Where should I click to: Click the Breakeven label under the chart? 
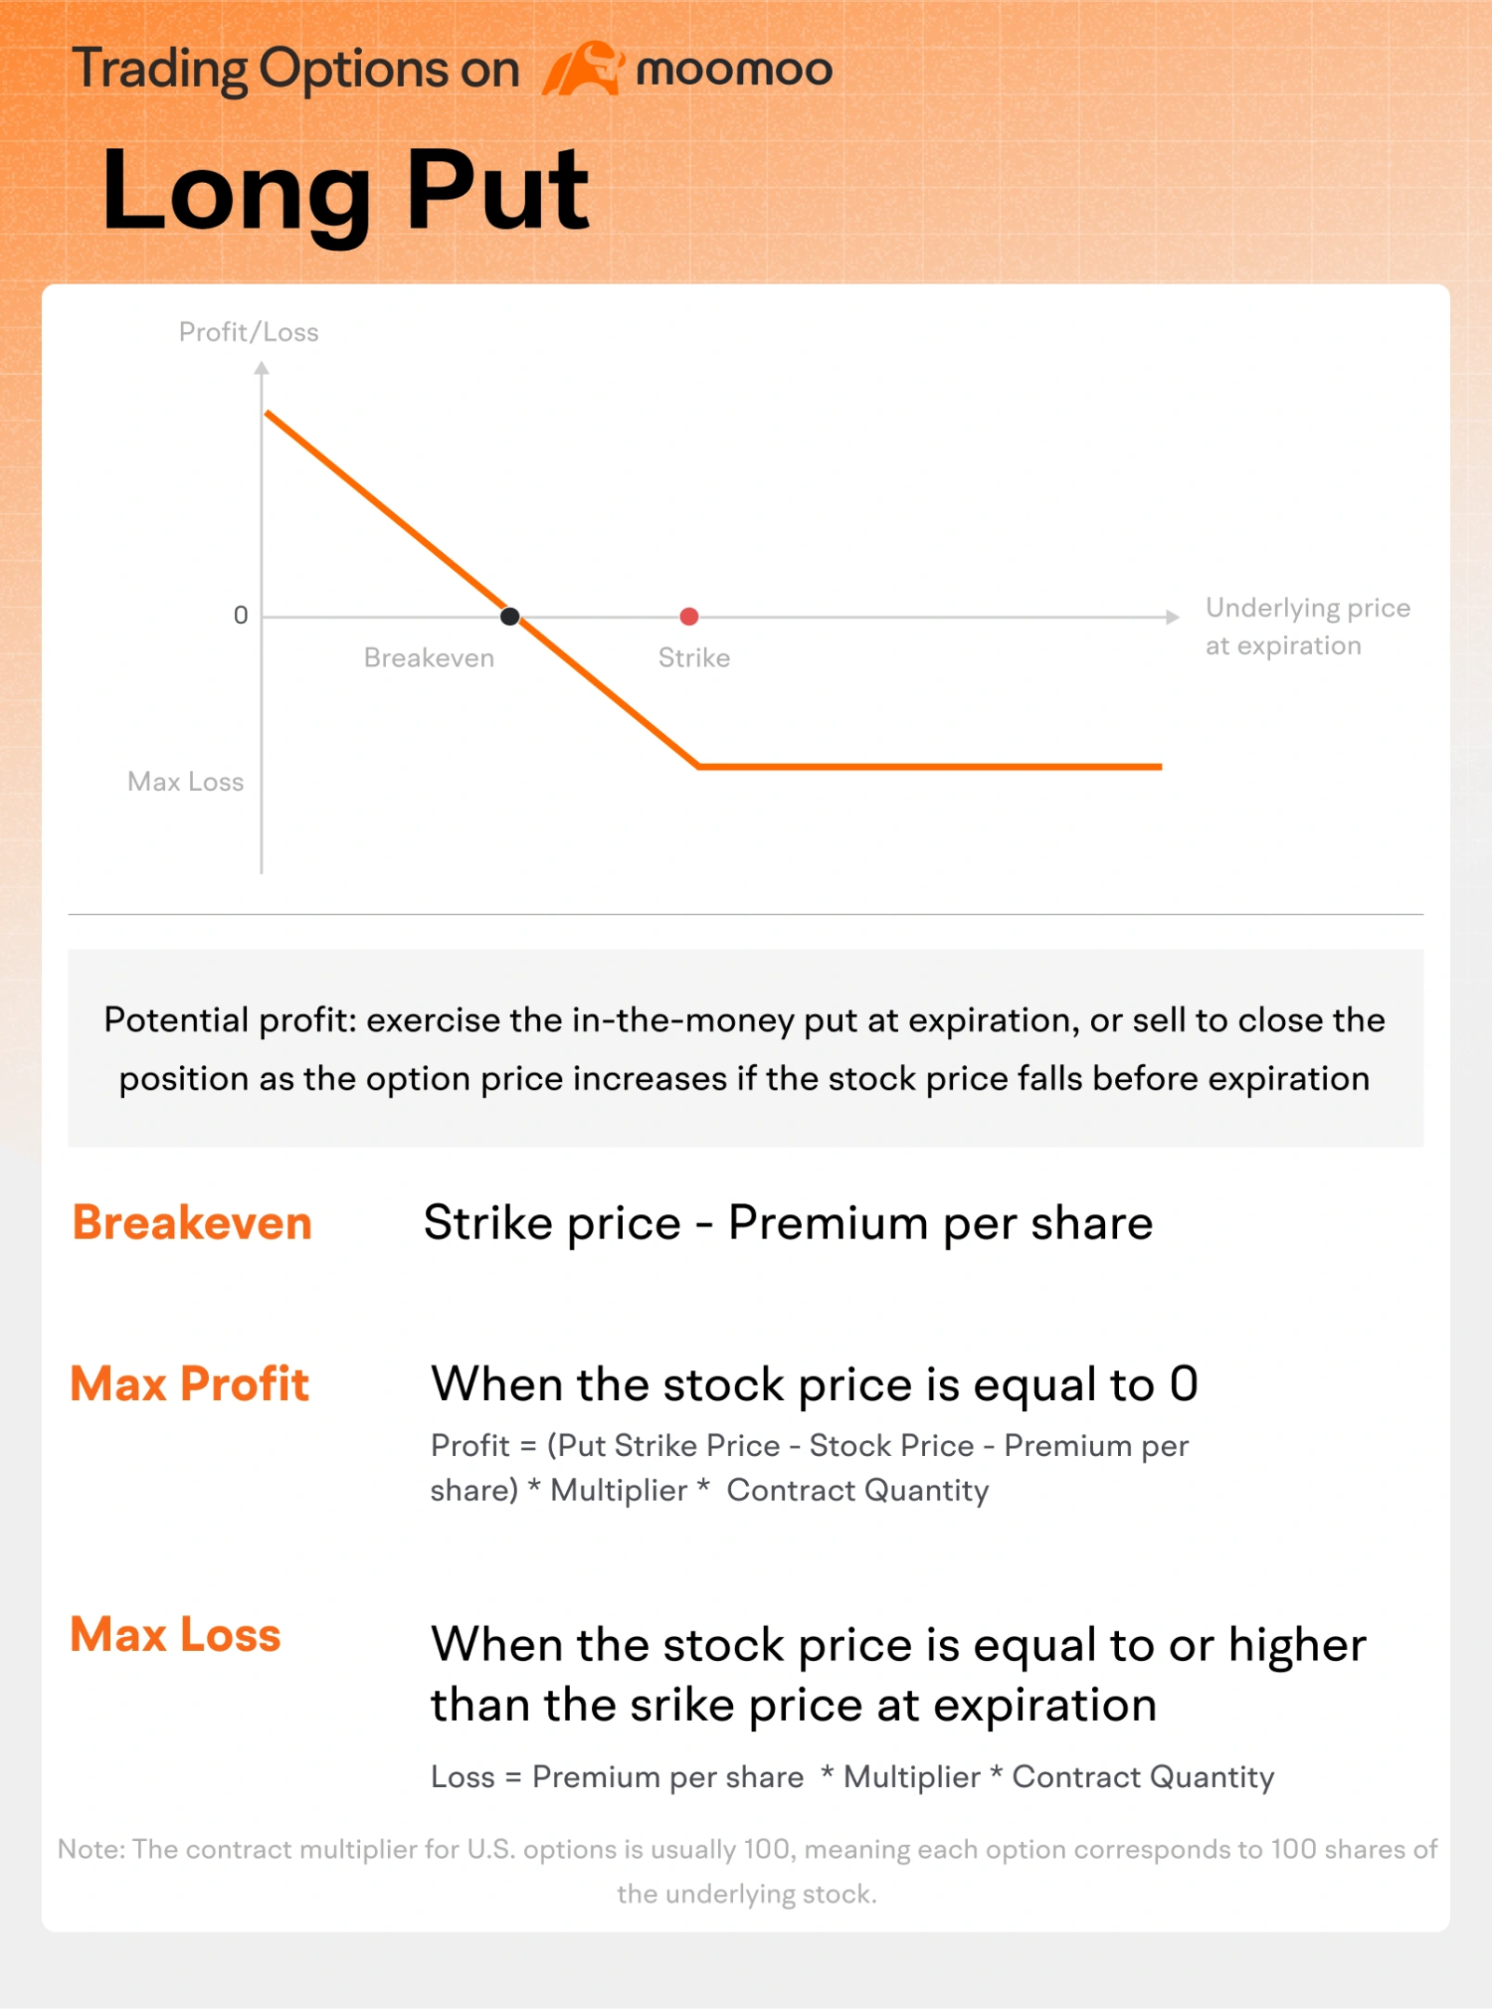tap(429, 658)
